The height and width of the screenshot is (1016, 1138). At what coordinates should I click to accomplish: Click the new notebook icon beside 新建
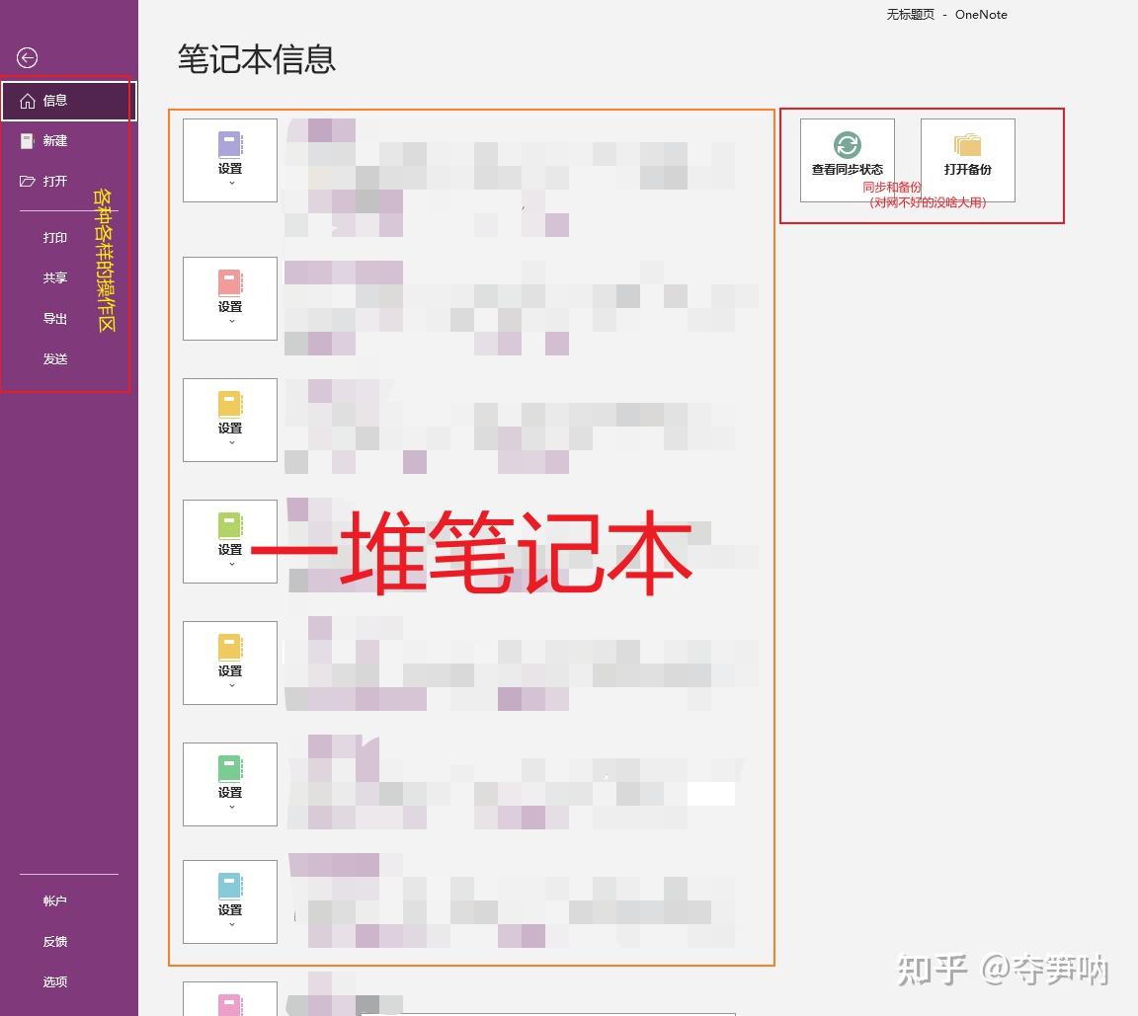click(27, 140)
